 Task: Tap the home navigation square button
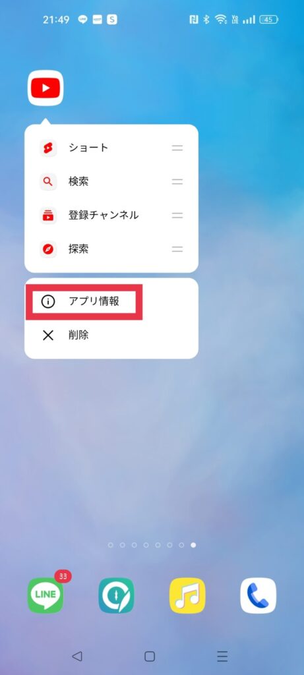150,656
